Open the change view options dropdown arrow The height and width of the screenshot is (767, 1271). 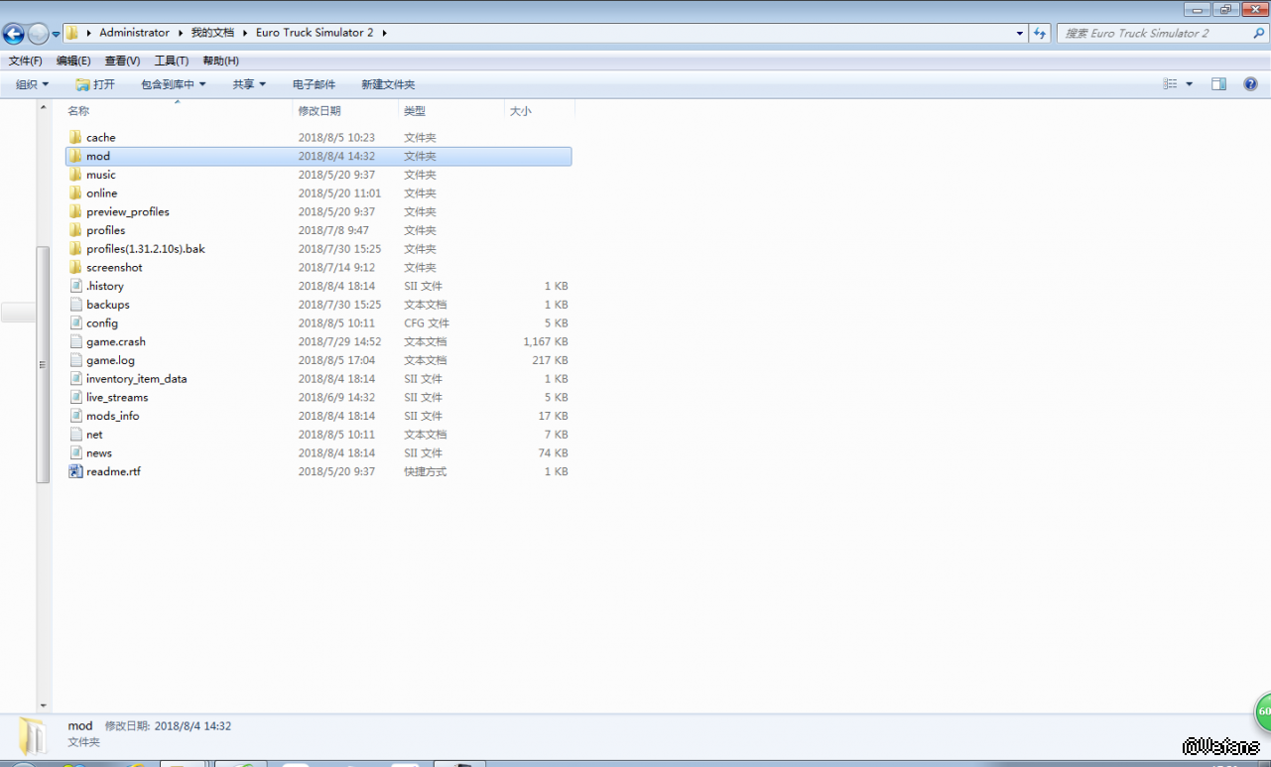(x=1190, y=84)
